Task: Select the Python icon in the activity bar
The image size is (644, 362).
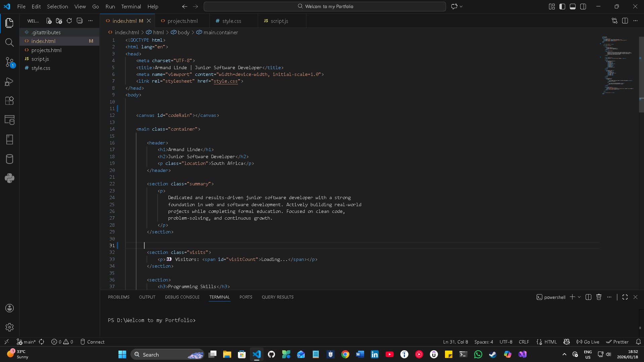Action: coord(9,178)
